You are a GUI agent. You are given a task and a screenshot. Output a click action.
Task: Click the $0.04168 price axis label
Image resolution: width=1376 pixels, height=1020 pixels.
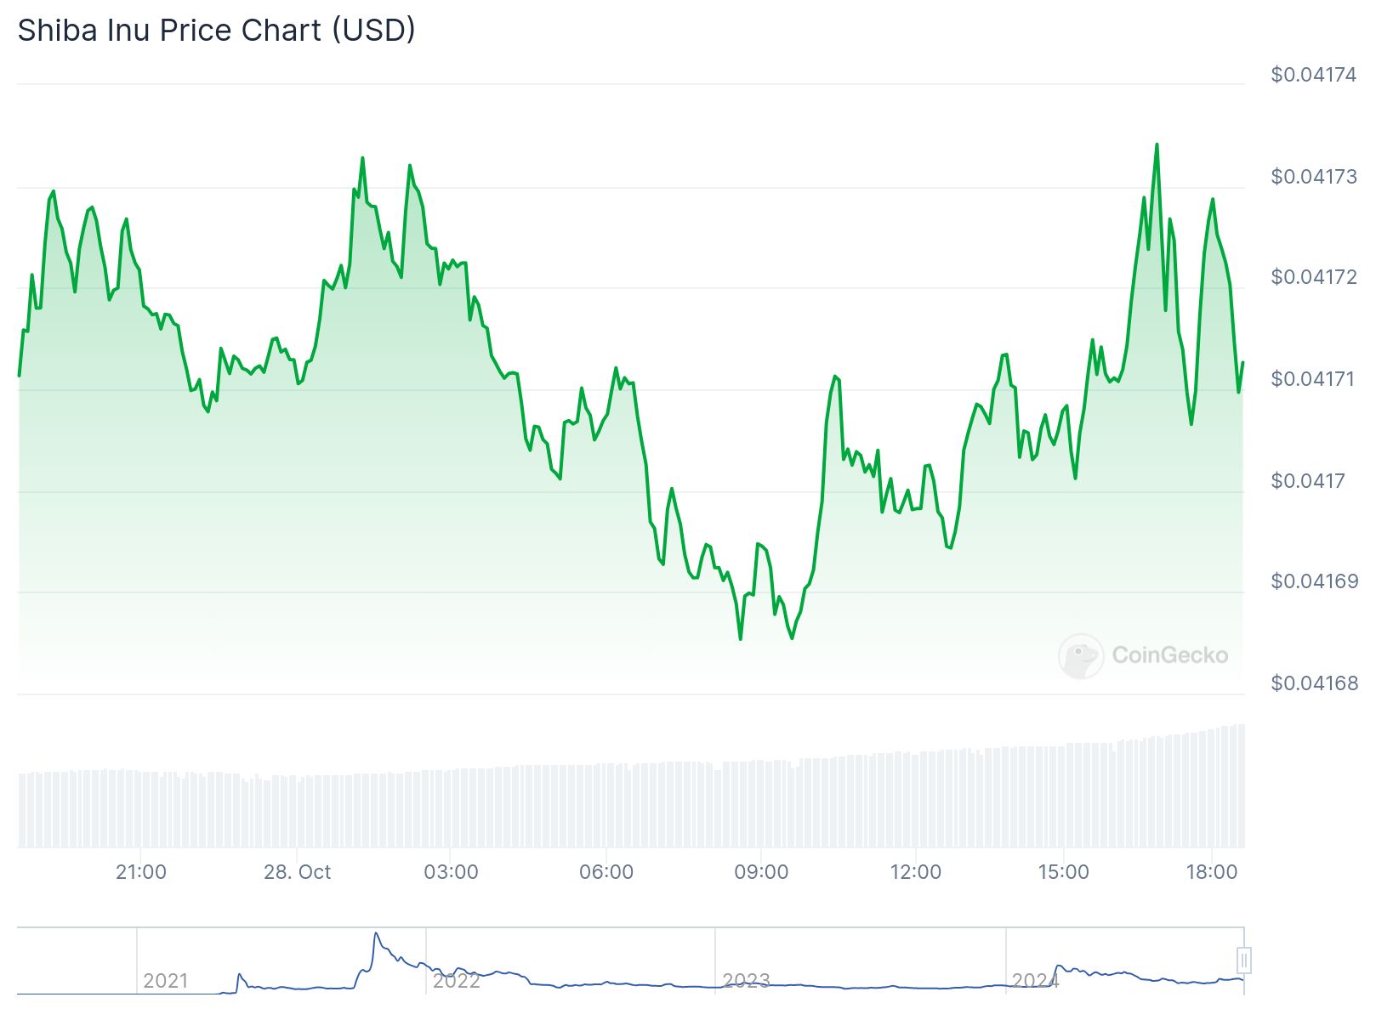pyautogui.click(x=1314, y=683)
